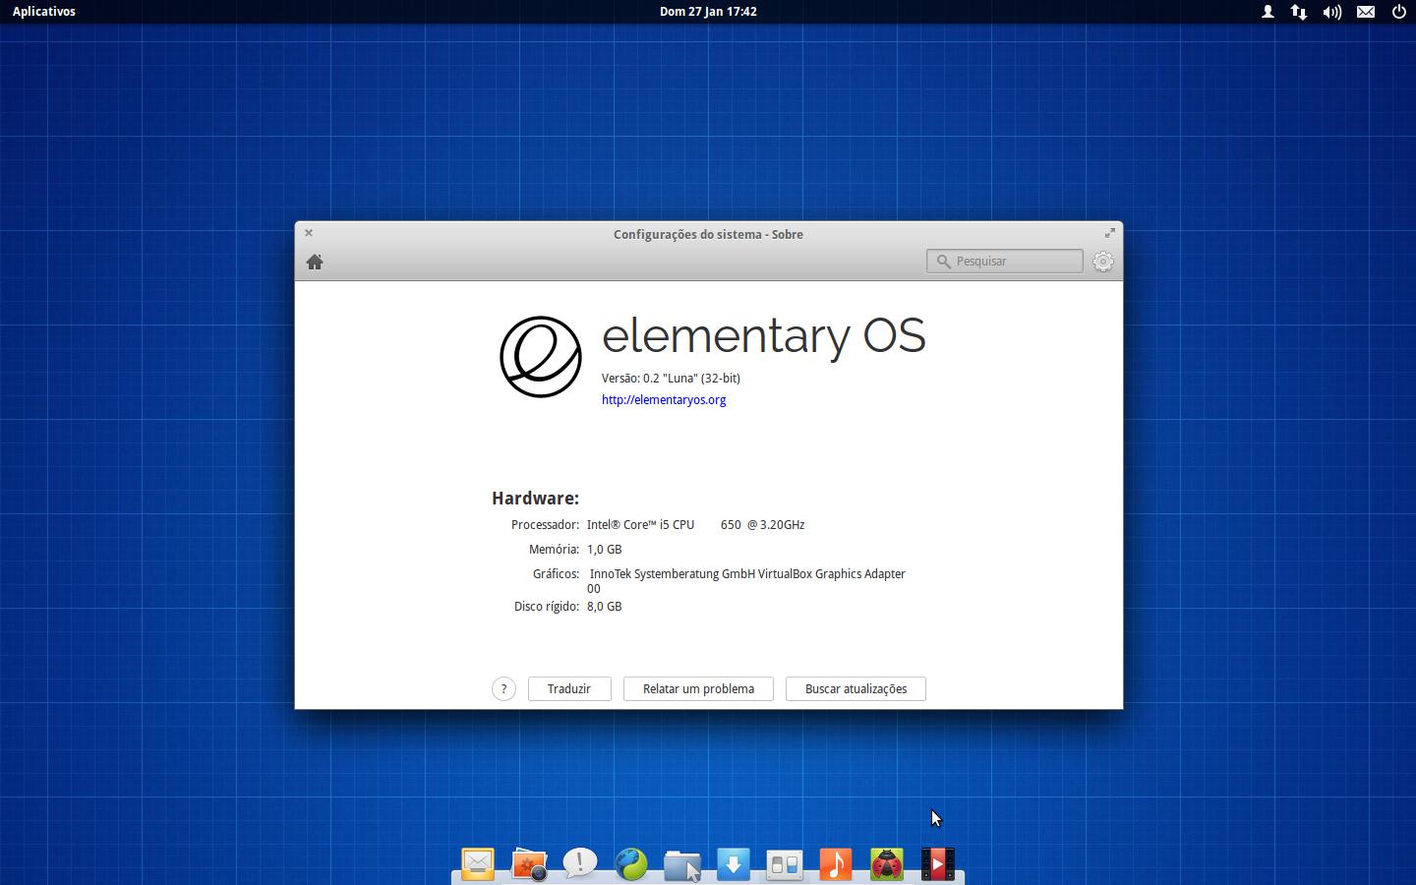This screenshot has height=885, width=1416.
Task: Open the sound indicator in the top panel
Action: click(x=1332, y=12)
